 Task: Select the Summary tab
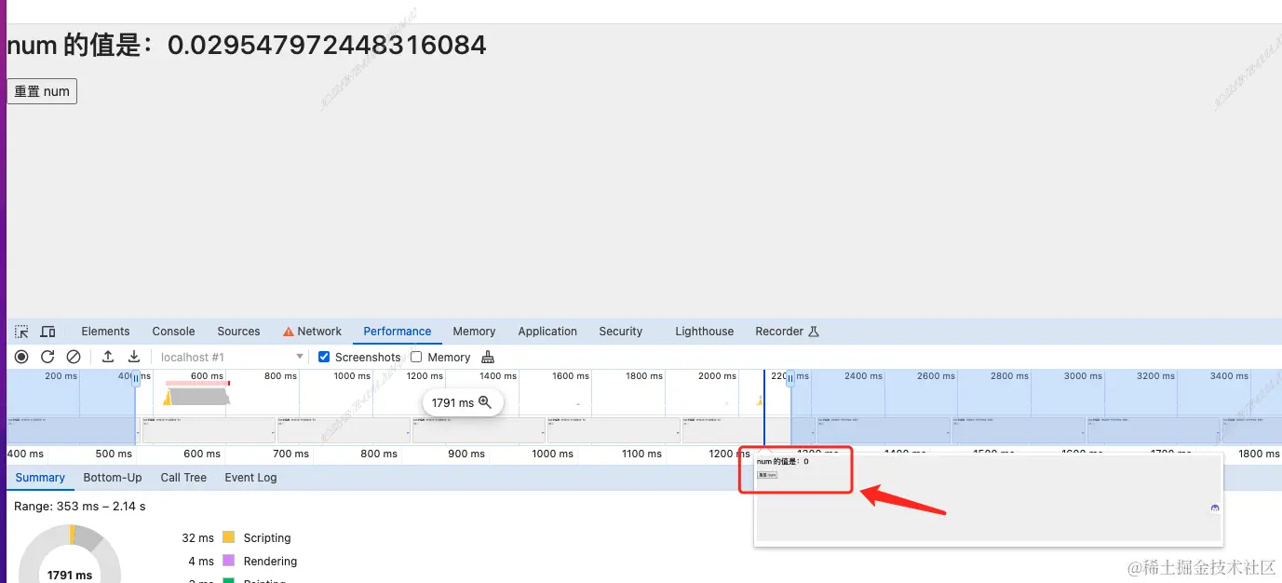point(40,478)
